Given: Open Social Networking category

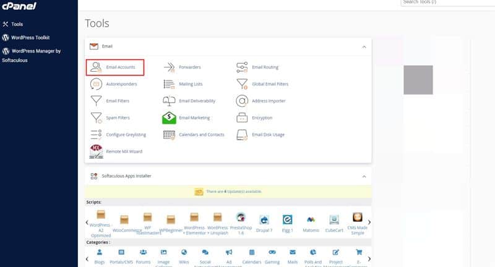Looking at the screenshot, I should click(x=205, y=258).
